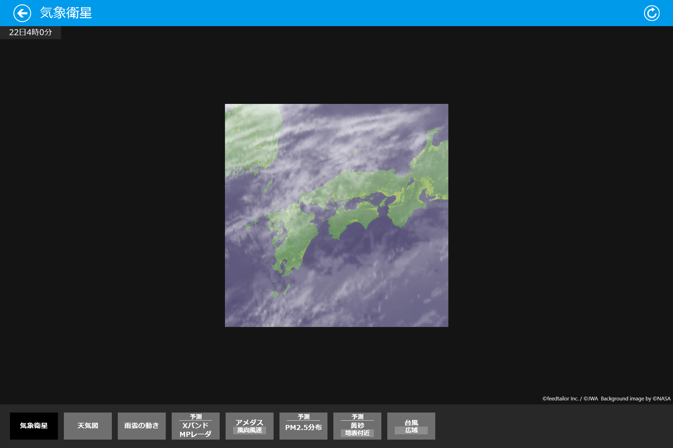Select the 気象衛星 tab
673x448 pixels.
pyautogui.click(x=34, y=426)
